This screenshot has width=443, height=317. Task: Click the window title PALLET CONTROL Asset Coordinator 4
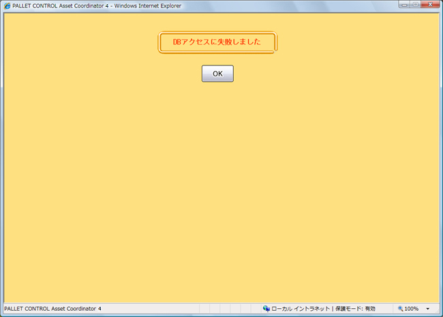point(61,6)
